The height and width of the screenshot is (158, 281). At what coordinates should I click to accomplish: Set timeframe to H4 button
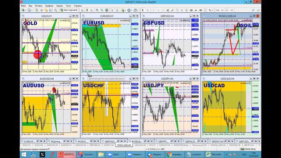pos(227,10)
